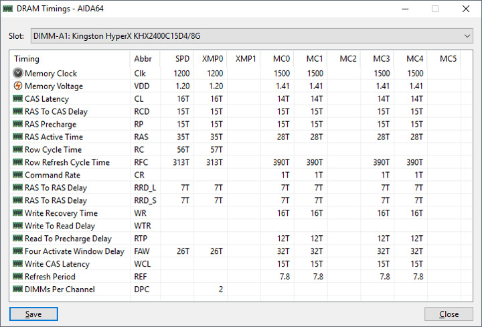482x327 pixels.
Task: Click the CAS Latency memory chip icon
Action: (x=18, y=99)
